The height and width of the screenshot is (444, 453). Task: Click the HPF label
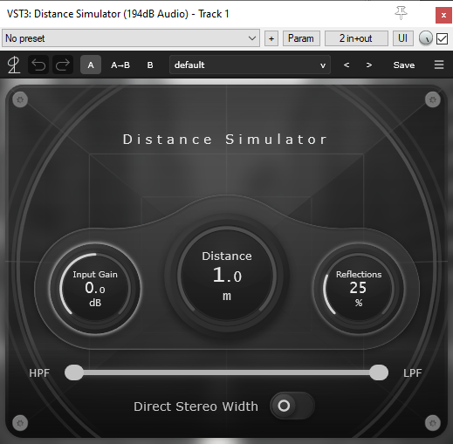click(39, 373)
